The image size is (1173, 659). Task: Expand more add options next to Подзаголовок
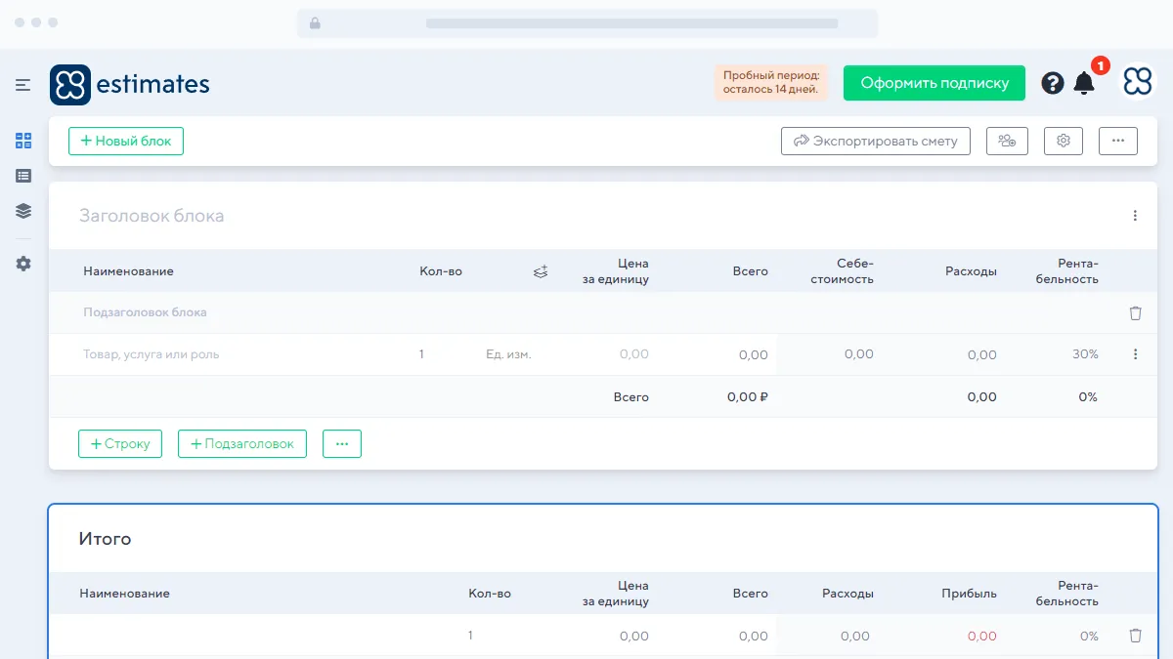342,443
